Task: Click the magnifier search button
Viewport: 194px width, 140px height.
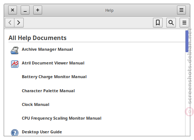Action: tap(171, 23)
